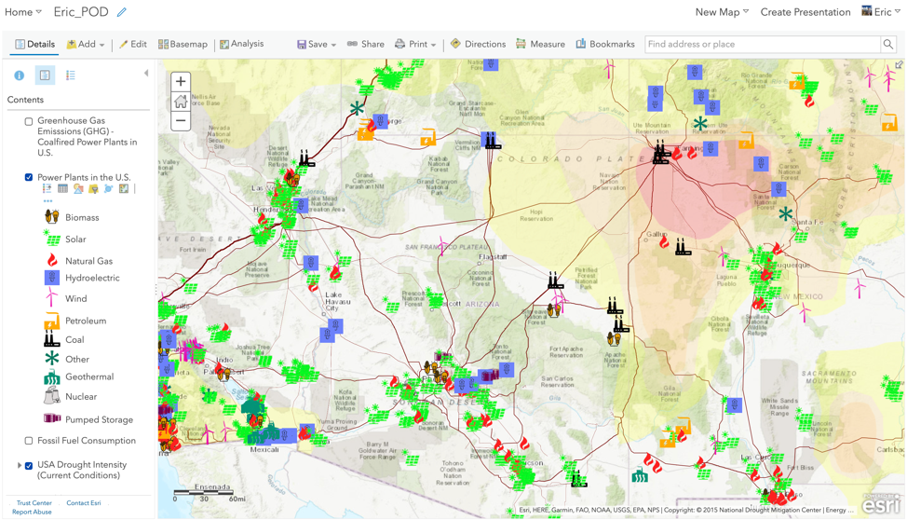907x520 pixels.
Task: Click the Contents heading
Action: 25,100
